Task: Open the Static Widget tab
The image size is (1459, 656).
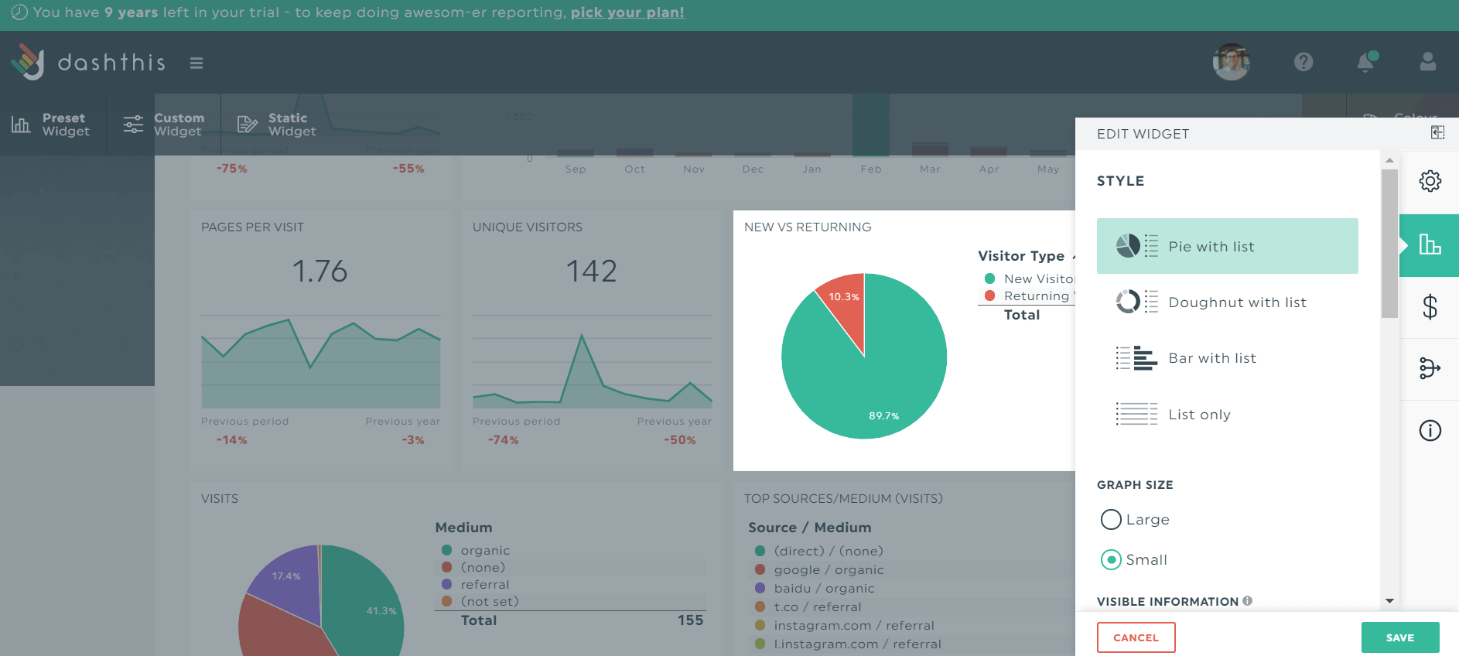Action: coord(277,125)
